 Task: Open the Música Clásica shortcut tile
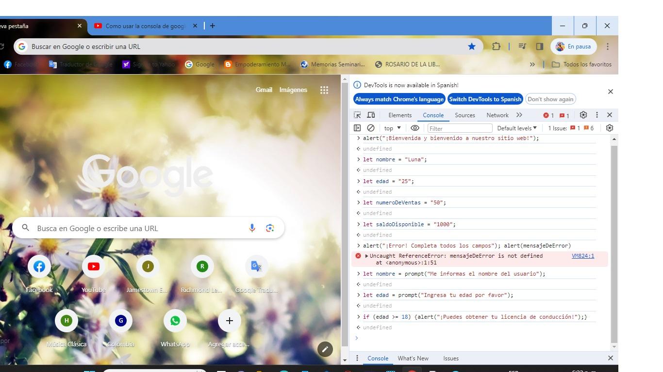[66, 328]
